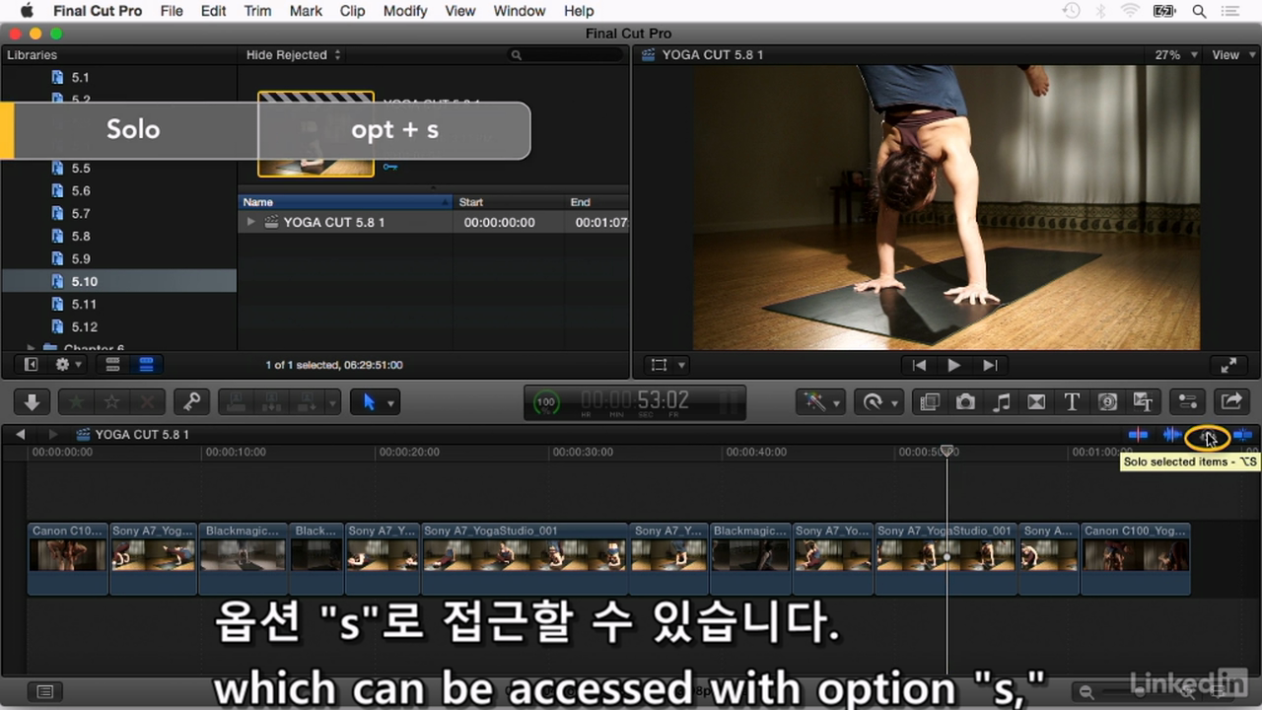Open the Window menu
This screenshot has width=1262, height=710.
(519, 11)
